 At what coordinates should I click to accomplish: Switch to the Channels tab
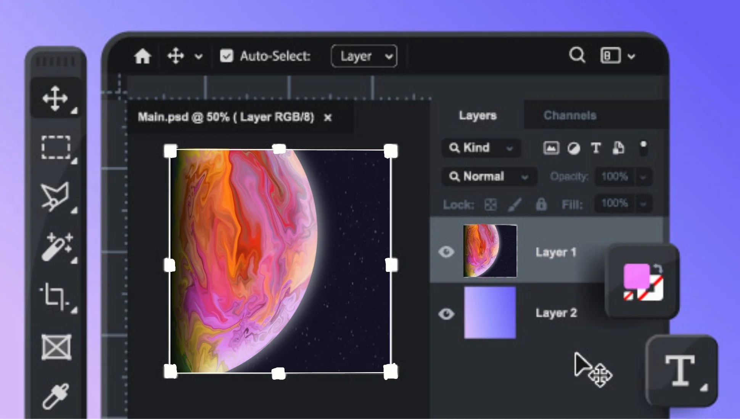click(x=569, y=115)
